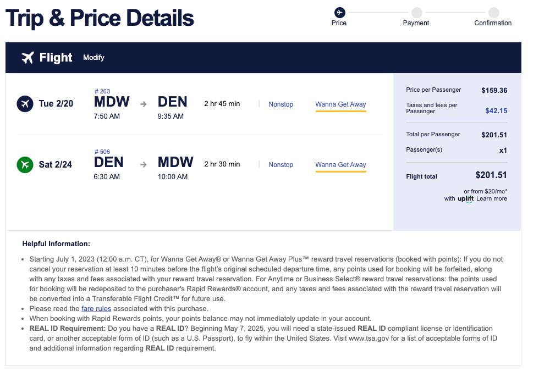Click the Sat 2/24 date text
This screenshot has height=372, width=539.
click(55, 164)
